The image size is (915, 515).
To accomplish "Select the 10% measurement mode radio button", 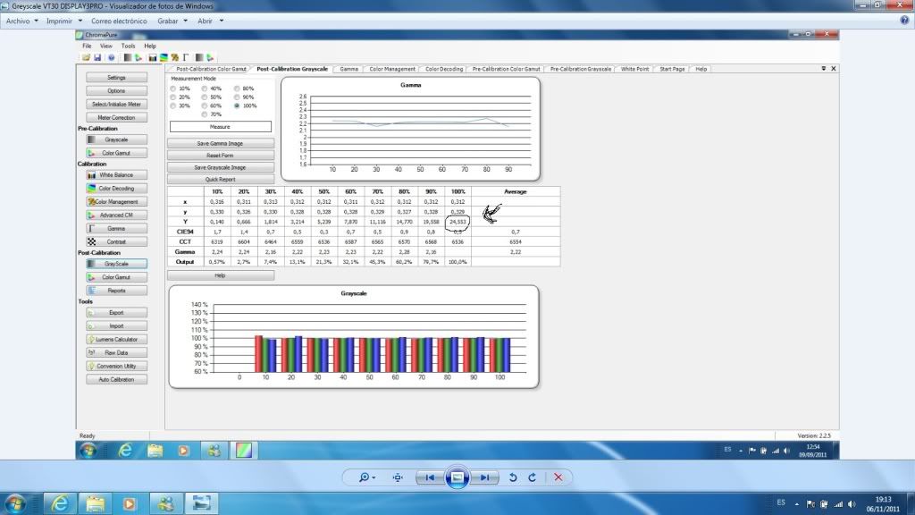I will coord(173,89).
